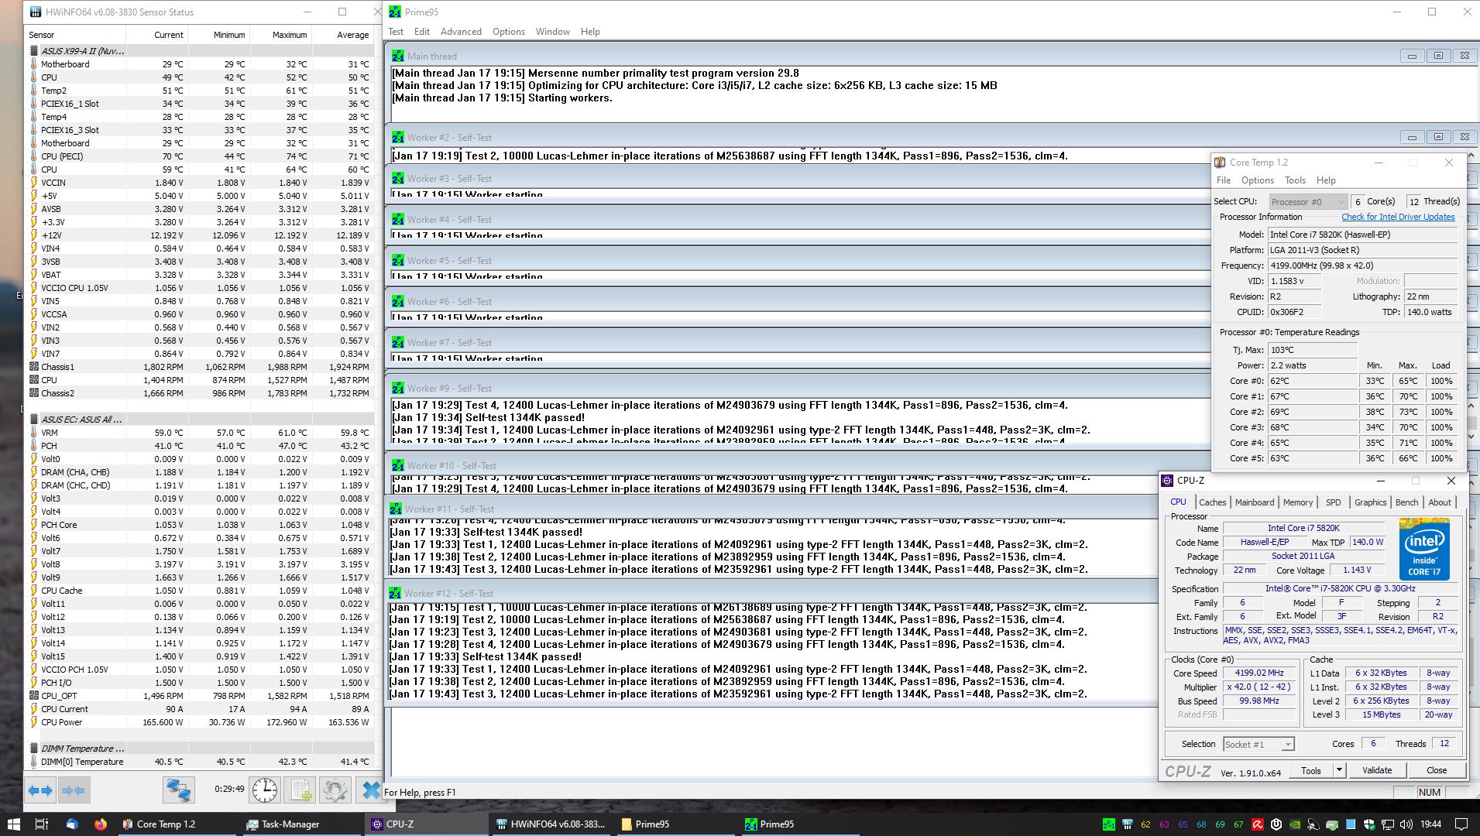Select the CPU Power sensor row in HWiNFO
Screen dimensions: 1480x836
coord(200,722)
